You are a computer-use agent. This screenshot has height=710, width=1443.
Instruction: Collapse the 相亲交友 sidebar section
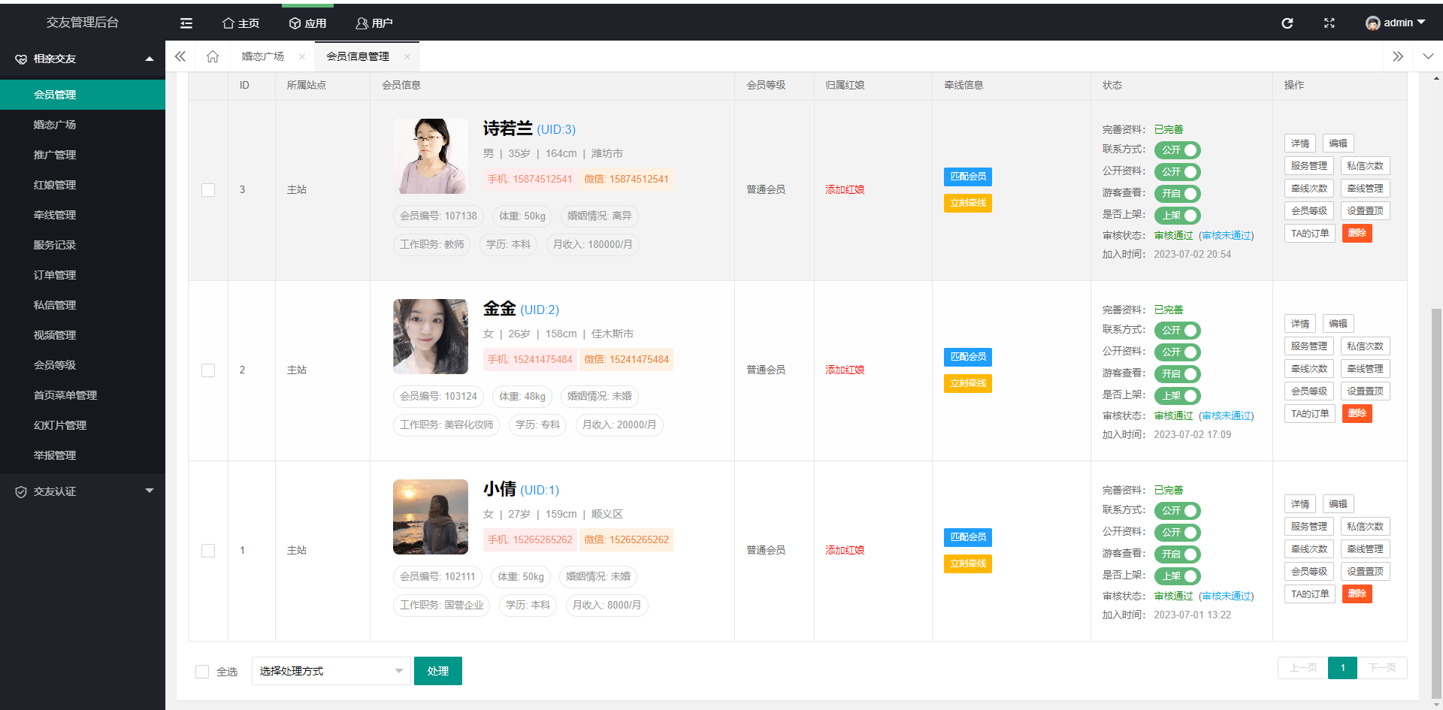[x=150, y=59]
